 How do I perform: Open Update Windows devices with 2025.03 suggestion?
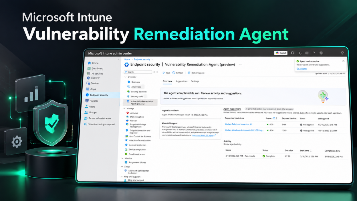pos(244,130)
